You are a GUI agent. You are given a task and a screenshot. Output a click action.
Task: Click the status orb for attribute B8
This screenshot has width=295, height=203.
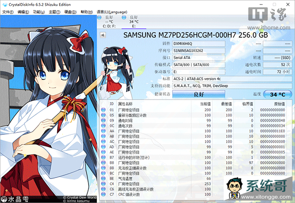click(103, 163)
